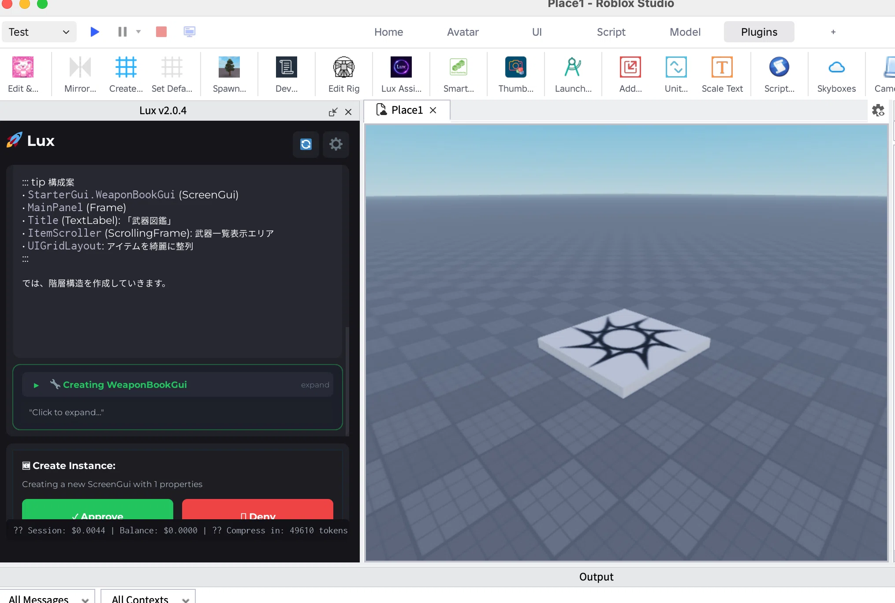The width and height of the screenshot is (895, 603).
Task: Deny the Create Instance request
Action: pos(257,510)
